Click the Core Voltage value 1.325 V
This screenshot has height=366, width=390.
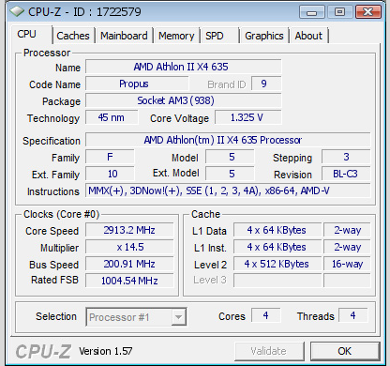click(x=248, y=117)
